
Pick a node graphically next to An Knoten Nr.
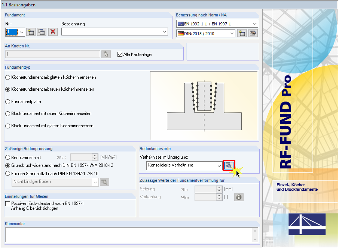(106, 54)
